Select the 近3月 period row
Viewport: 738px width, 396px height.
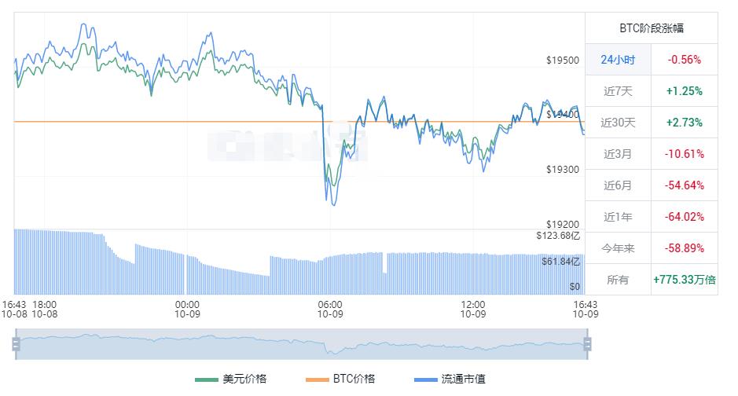point(618,154)
